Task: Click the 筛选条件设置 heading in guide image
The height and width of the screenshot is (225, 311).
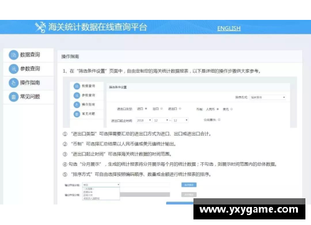Action: point(118,88)
